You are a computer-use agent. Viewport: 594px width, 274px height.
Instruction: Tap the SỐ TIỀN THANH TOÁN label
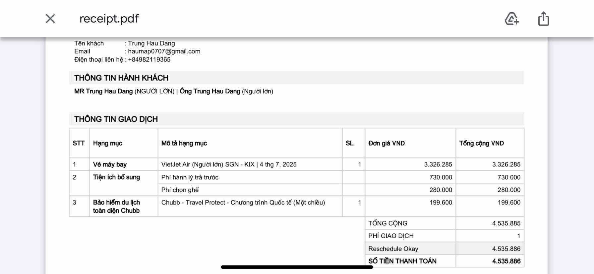[x=402, y=261]
